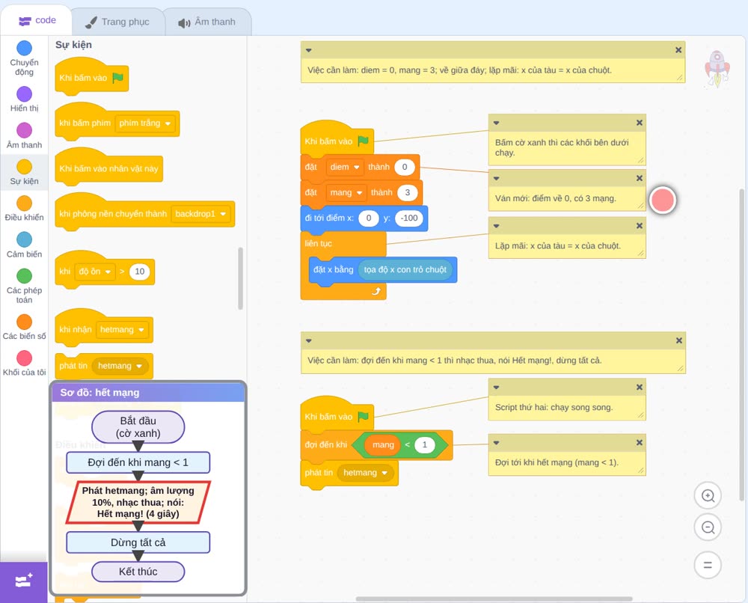748x603 pixels.
Task: Zoom in on the workspace
Action: click(x=708, y=496)
